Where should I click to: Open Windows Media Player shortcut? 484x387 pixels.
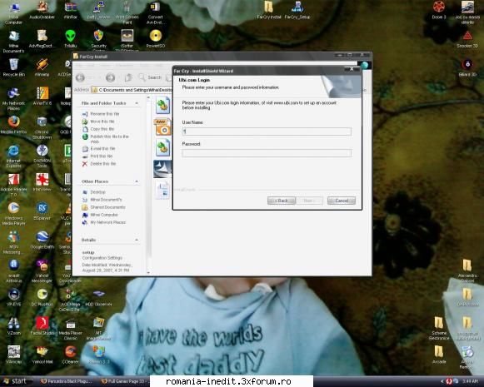(x=13, y=208)
